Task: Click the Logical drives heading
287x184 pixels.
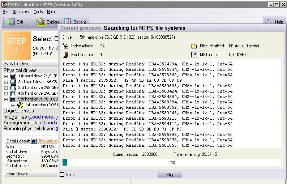Action: pyautogui.click(x=19, y=111)
